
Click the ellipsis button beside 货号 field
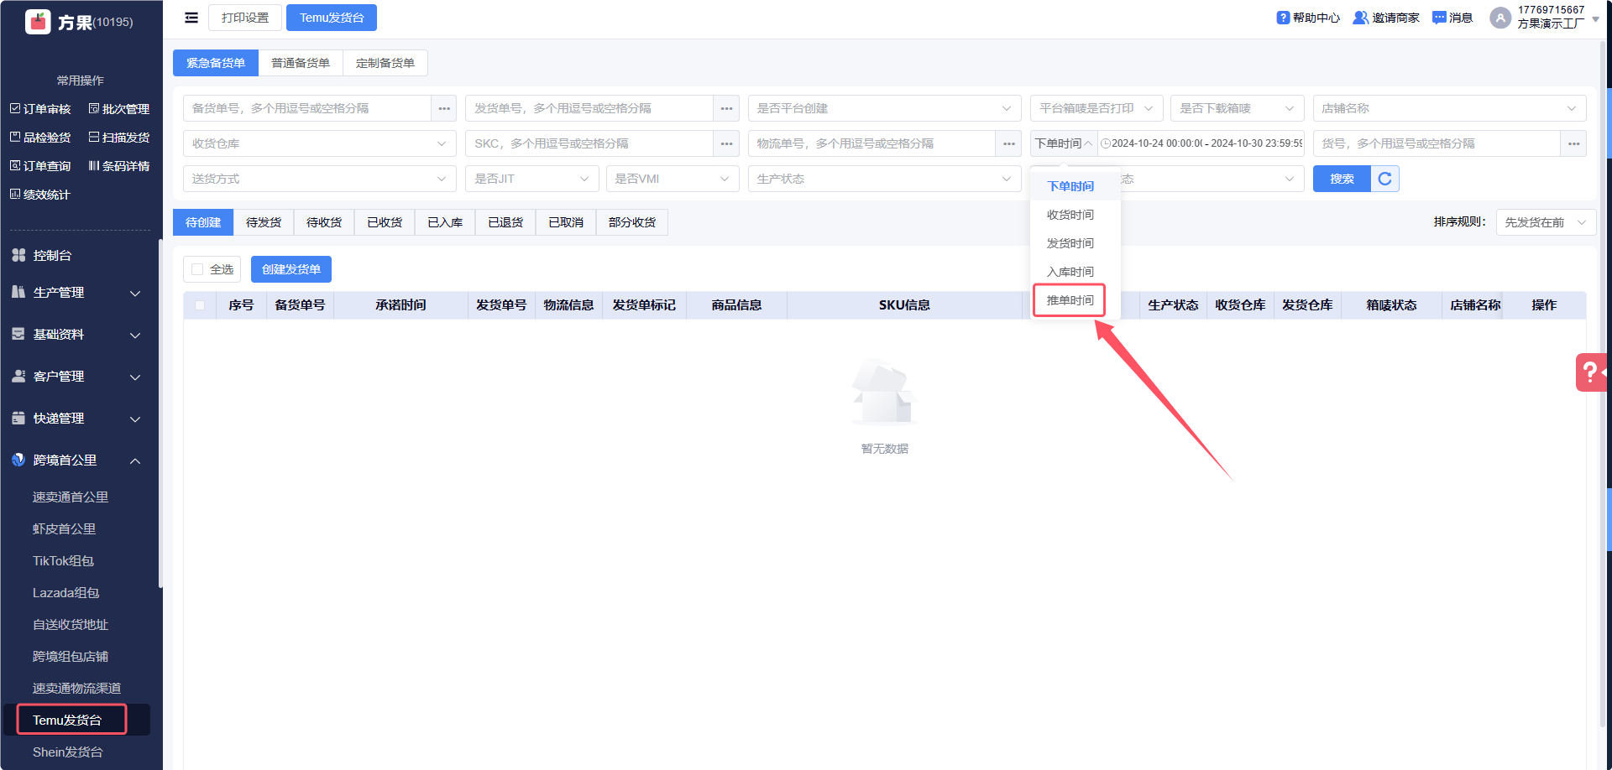pyautogui.click(x=1573, y=143)
